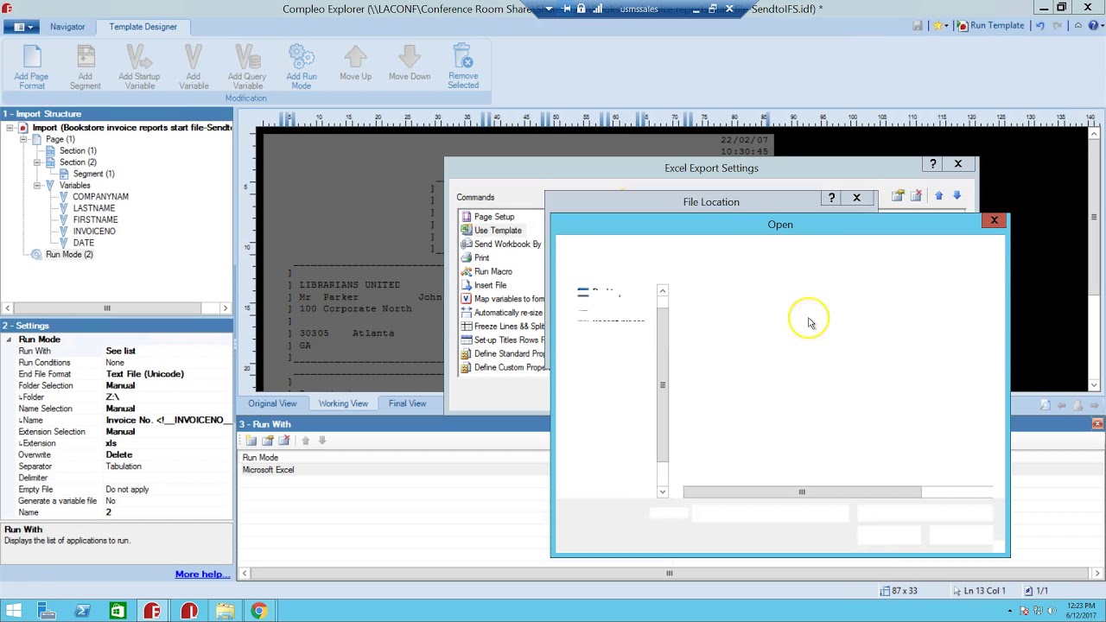This screenshot has width=1106, height=622.
Task: Collapse the Page (1) tree node
Action: tap(23, 139)
